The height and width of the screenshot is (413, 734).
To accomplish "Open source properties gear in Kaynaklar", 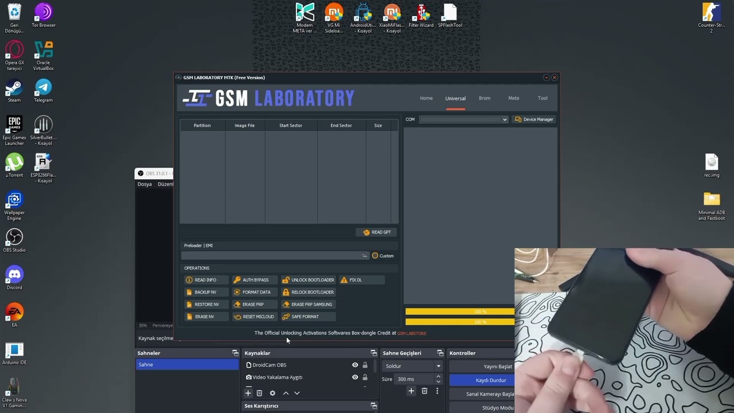I will [x=272, y=393].
